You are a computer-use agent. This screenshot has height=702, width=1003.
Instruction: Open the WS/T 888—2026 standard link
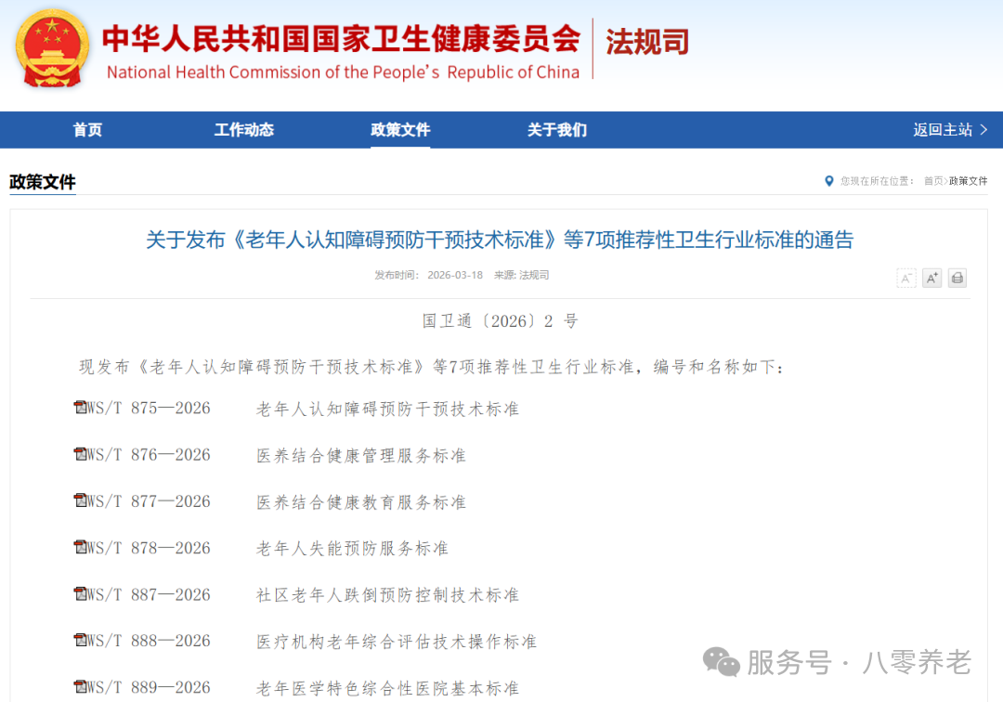coord(149,641)
